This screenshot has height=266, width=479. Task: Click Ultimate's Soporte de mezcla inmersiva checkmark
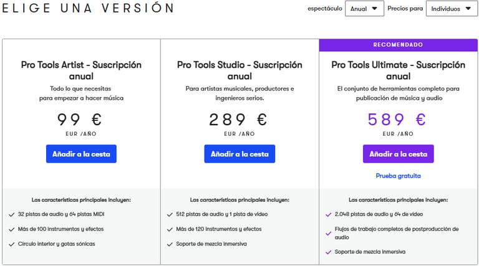(329, 252)
